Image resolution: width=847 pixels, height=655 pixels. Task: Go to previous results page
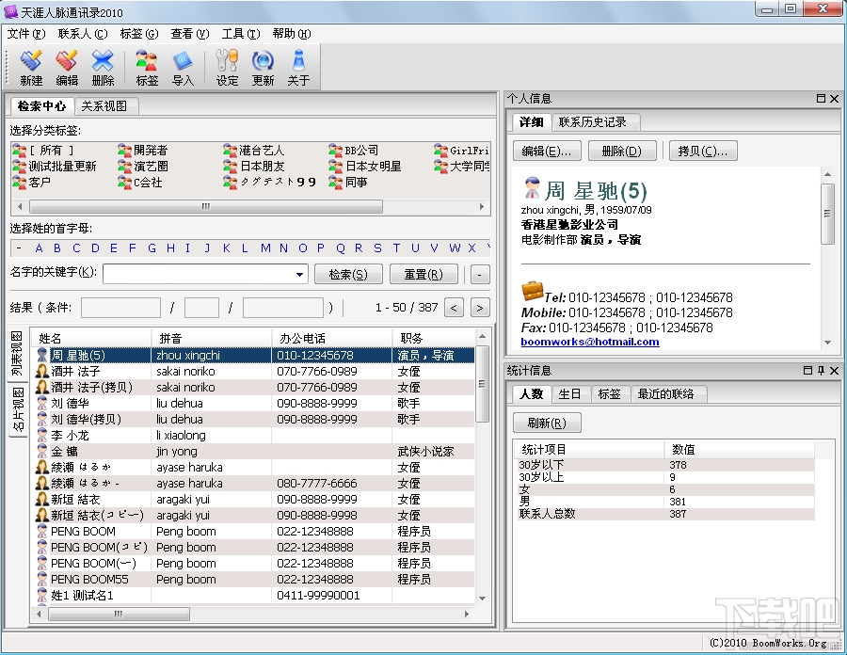454,308
